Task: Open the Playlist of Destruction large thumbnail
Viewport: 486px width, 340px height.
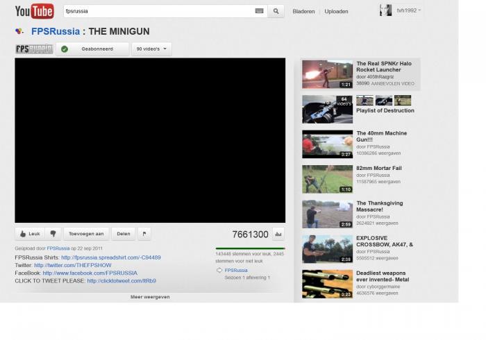Action: click(x=327, y=110)
